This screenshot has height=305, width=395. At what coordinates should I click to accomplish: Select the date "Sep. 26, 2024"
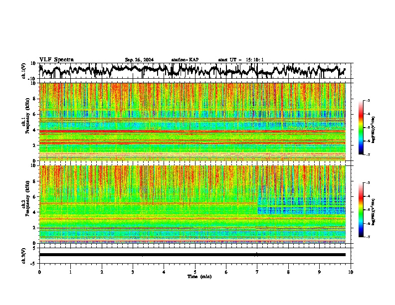pos(139,60)
